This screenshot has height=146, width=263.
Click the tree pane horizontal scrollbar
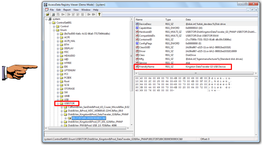pos(87,128)
